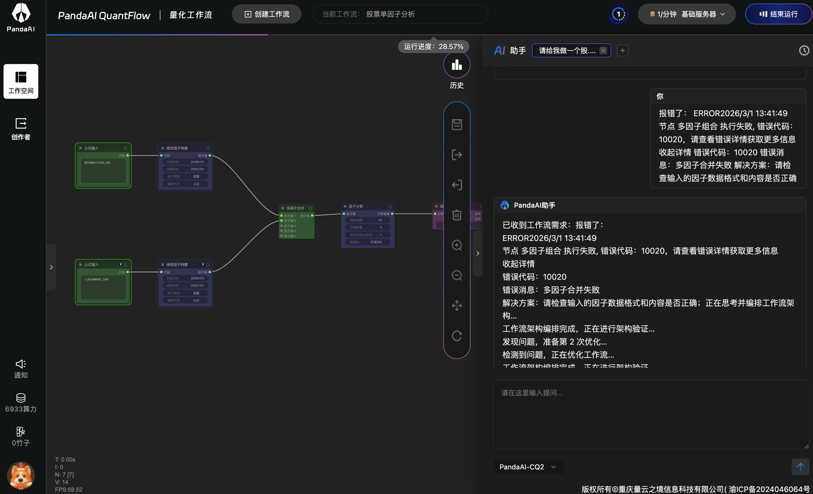Send message with the up-arrow button
Screen dimensions: 813x494
tap(801, 467)
